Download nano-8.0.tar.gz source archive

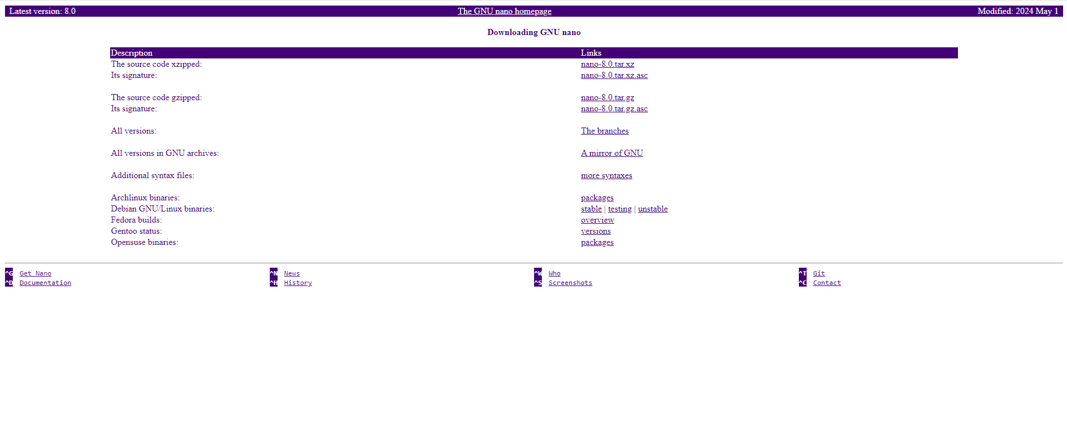coord(607,97)
